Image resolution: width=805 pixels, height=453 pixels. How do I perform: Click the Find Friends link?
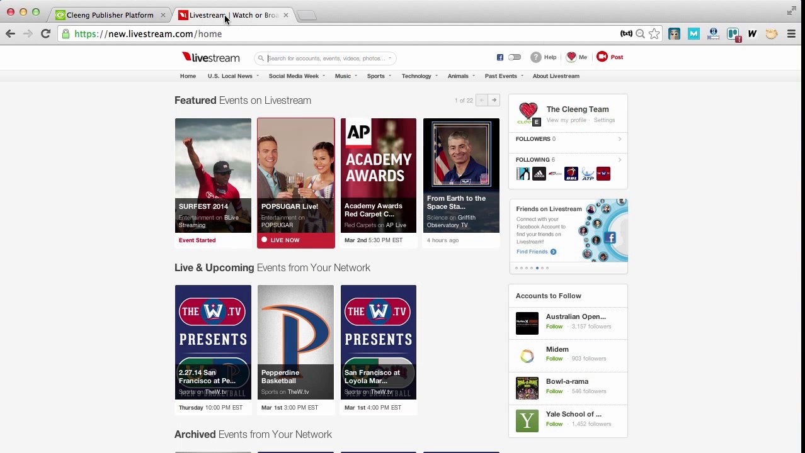coord(536,252)
